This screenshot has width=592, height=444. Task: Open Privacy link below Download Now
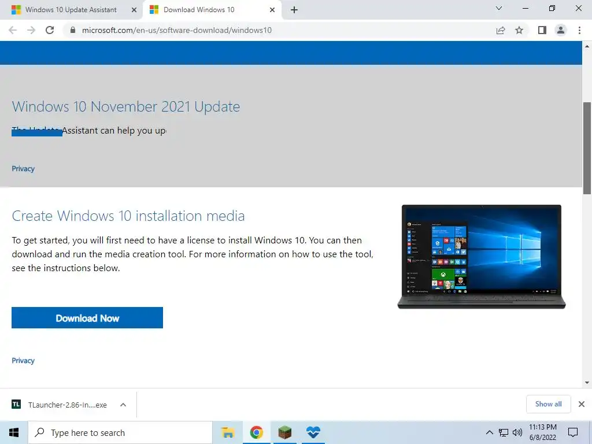click(x=23, y=361)
